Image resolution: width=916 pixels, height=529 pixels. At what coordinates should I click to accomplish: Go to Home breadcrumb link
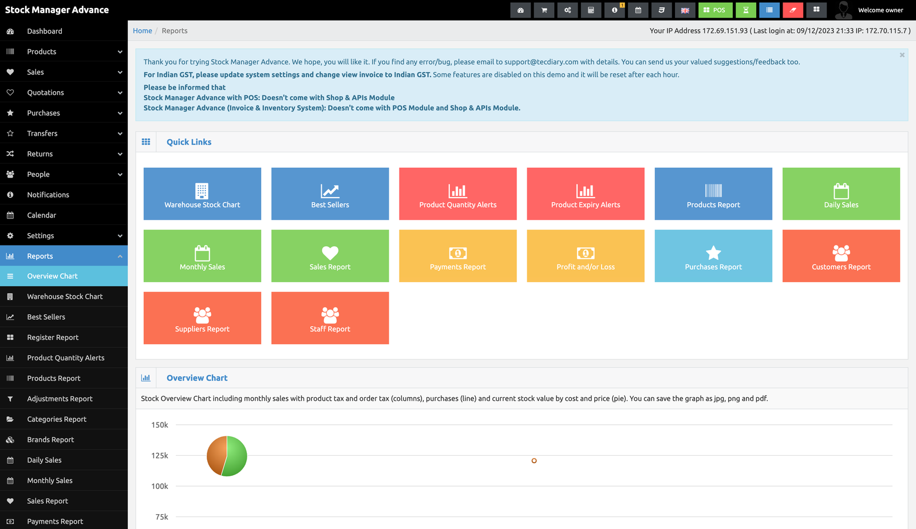tap(143, 31)
